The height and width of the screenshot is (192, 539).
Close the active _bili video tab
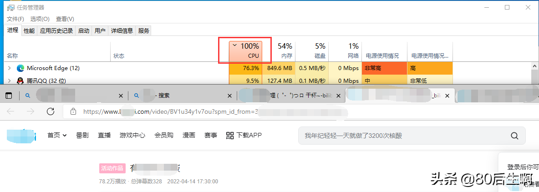pyautogui.click(x=447, y=96)
